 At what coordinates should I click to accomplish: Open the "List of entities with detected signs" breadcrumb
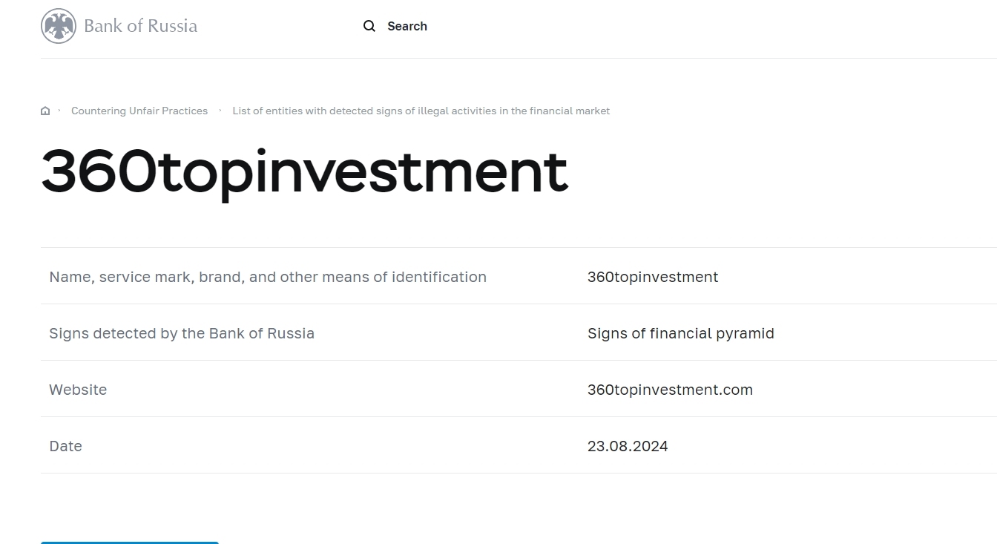[421, 111]
